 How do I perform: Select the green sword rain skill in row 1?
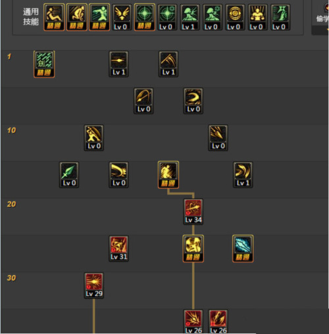click(x=44, y=64)
